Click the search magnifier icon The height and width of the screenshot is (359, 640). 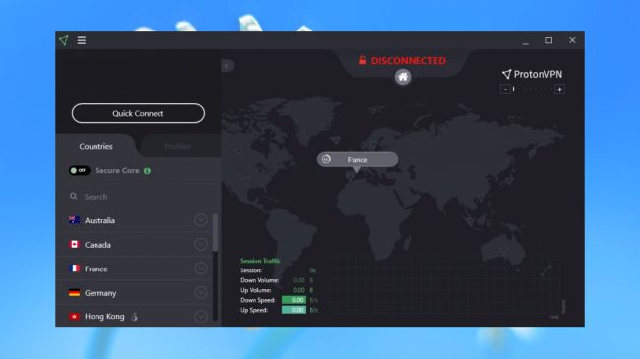(x=74, y=197)
